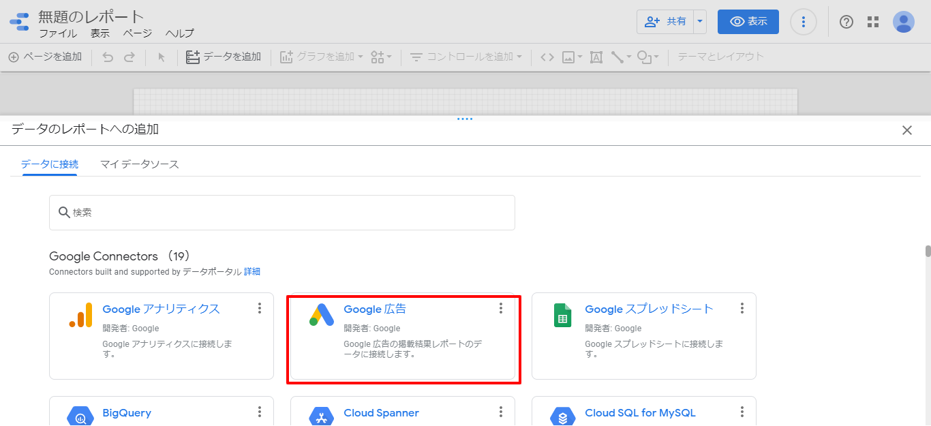This screenshot has height=426, width=931.
Task: Open the three-dot more options menu in header
Action: click(x=804, y=22)
